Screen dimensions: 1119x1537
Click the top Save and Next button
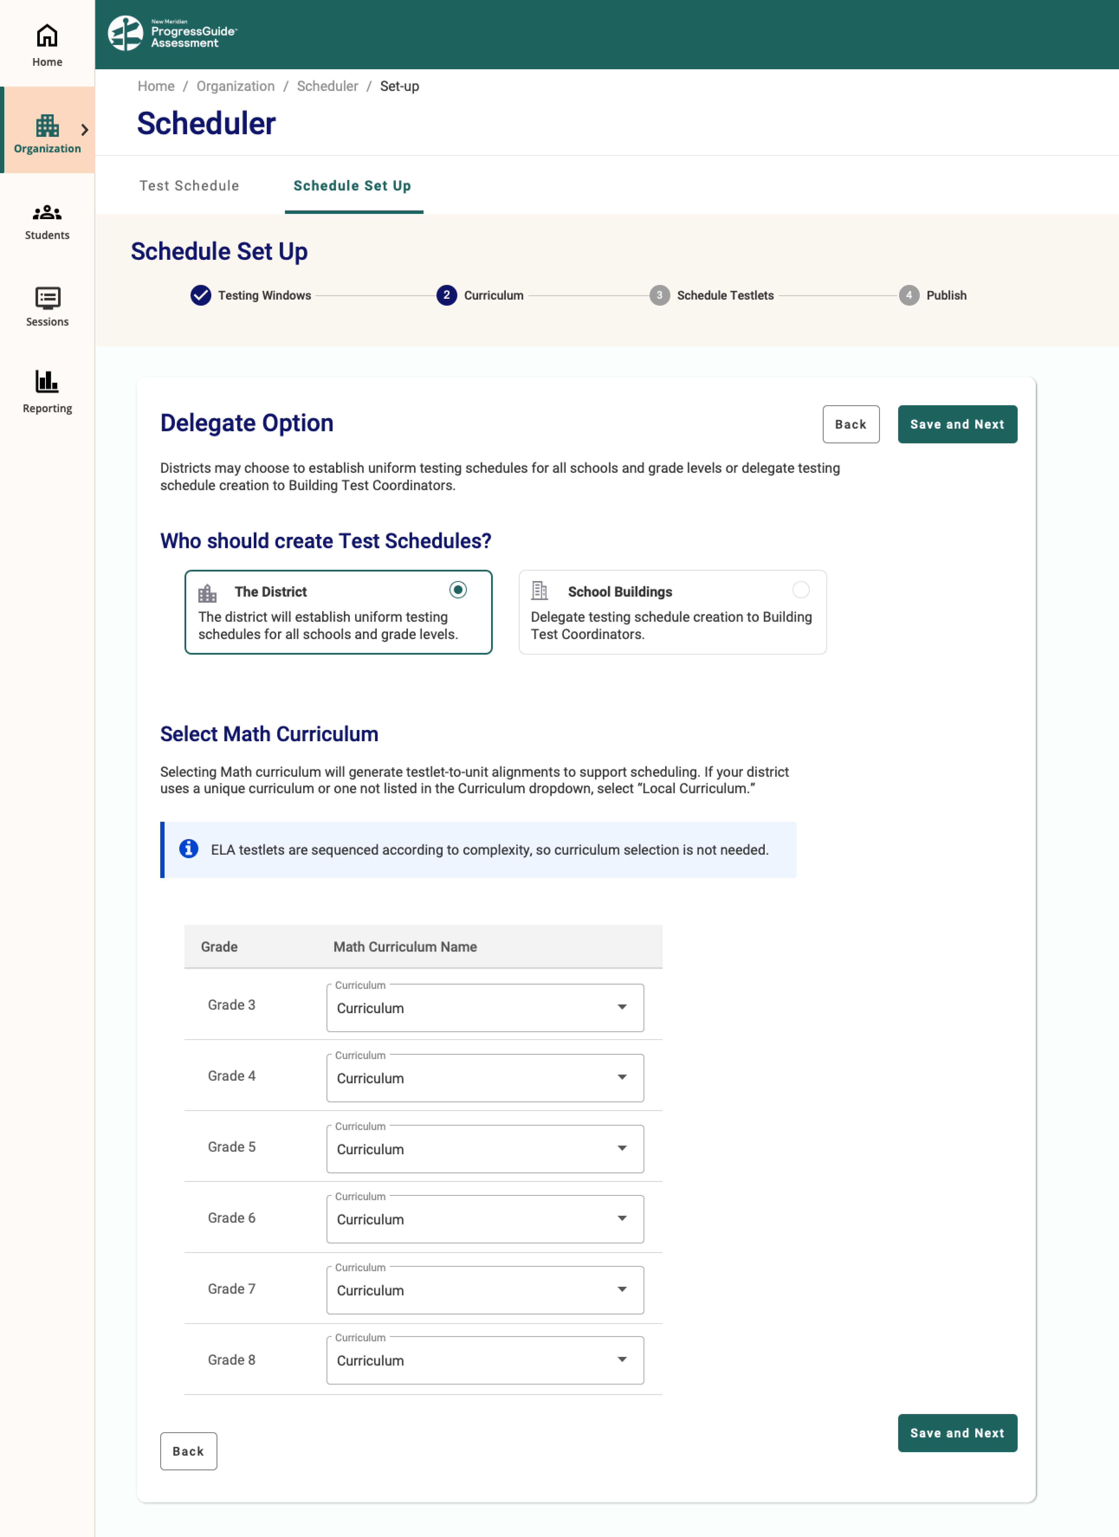click(956, 424)
